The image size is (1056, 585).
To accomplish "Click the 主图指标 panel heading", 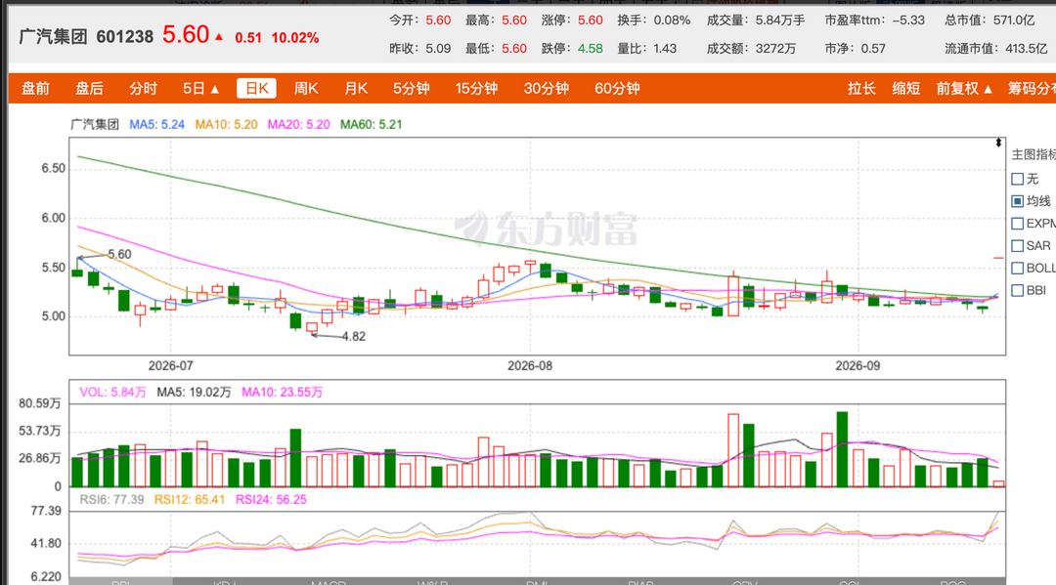I will click(1034, 154).
